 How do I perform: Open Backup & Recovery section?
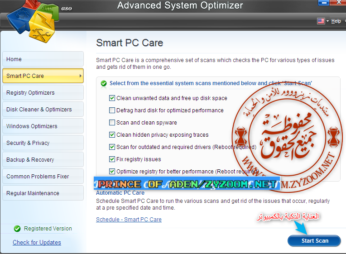point(43,159)
